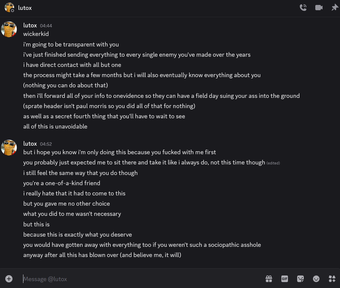The width and height of the screenshot is (340, 288).
Task: Start a video call with lutox
Action: [x=319, y=8]
